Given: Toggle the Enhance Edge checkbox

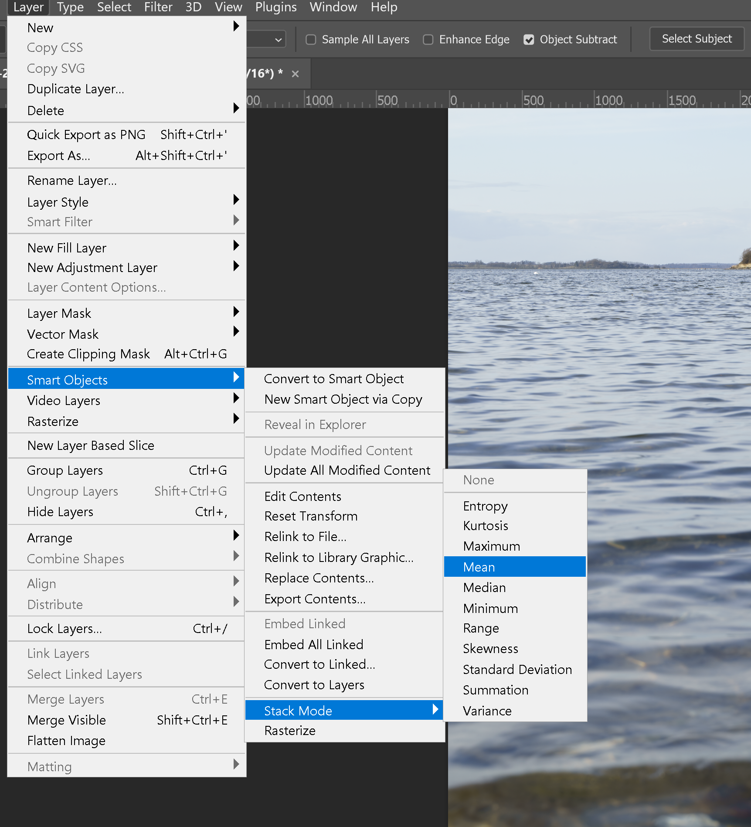Looking at the screenshot, I should pyautogui.click(x=428, y=40).
